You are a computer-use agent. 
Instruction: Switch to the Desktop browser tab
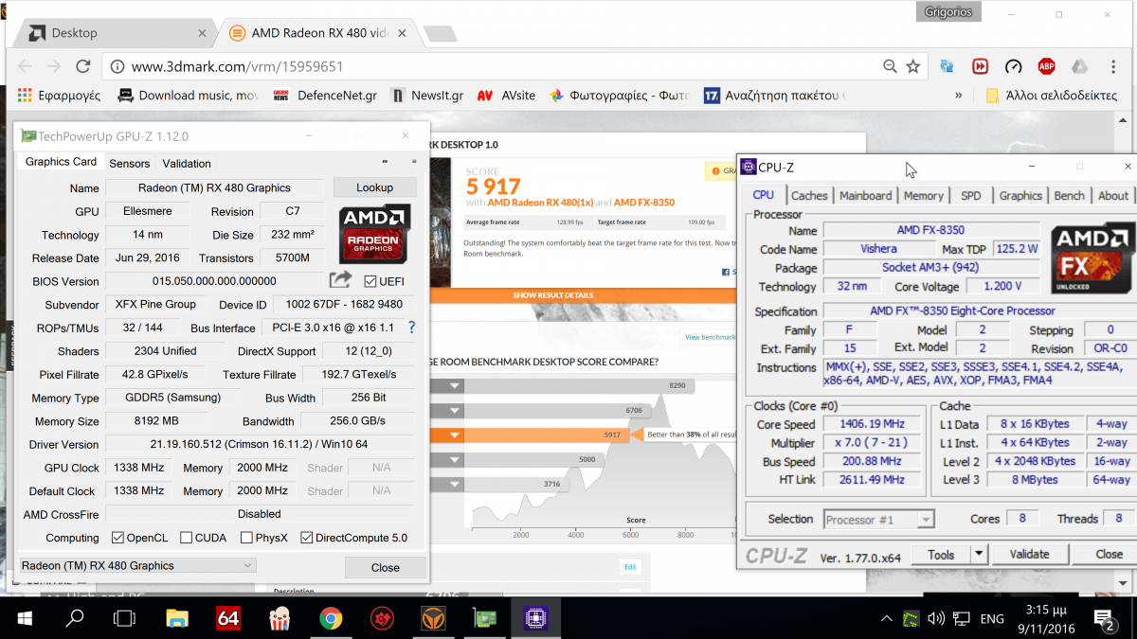pos(113,33)
